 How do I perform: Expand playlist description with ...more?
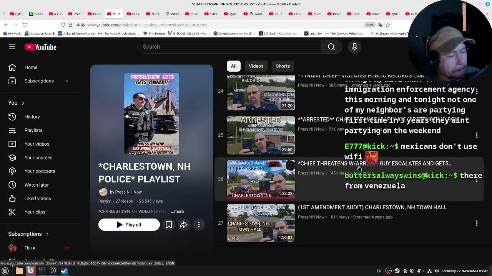pyautogui.click(x=177, y=212)
